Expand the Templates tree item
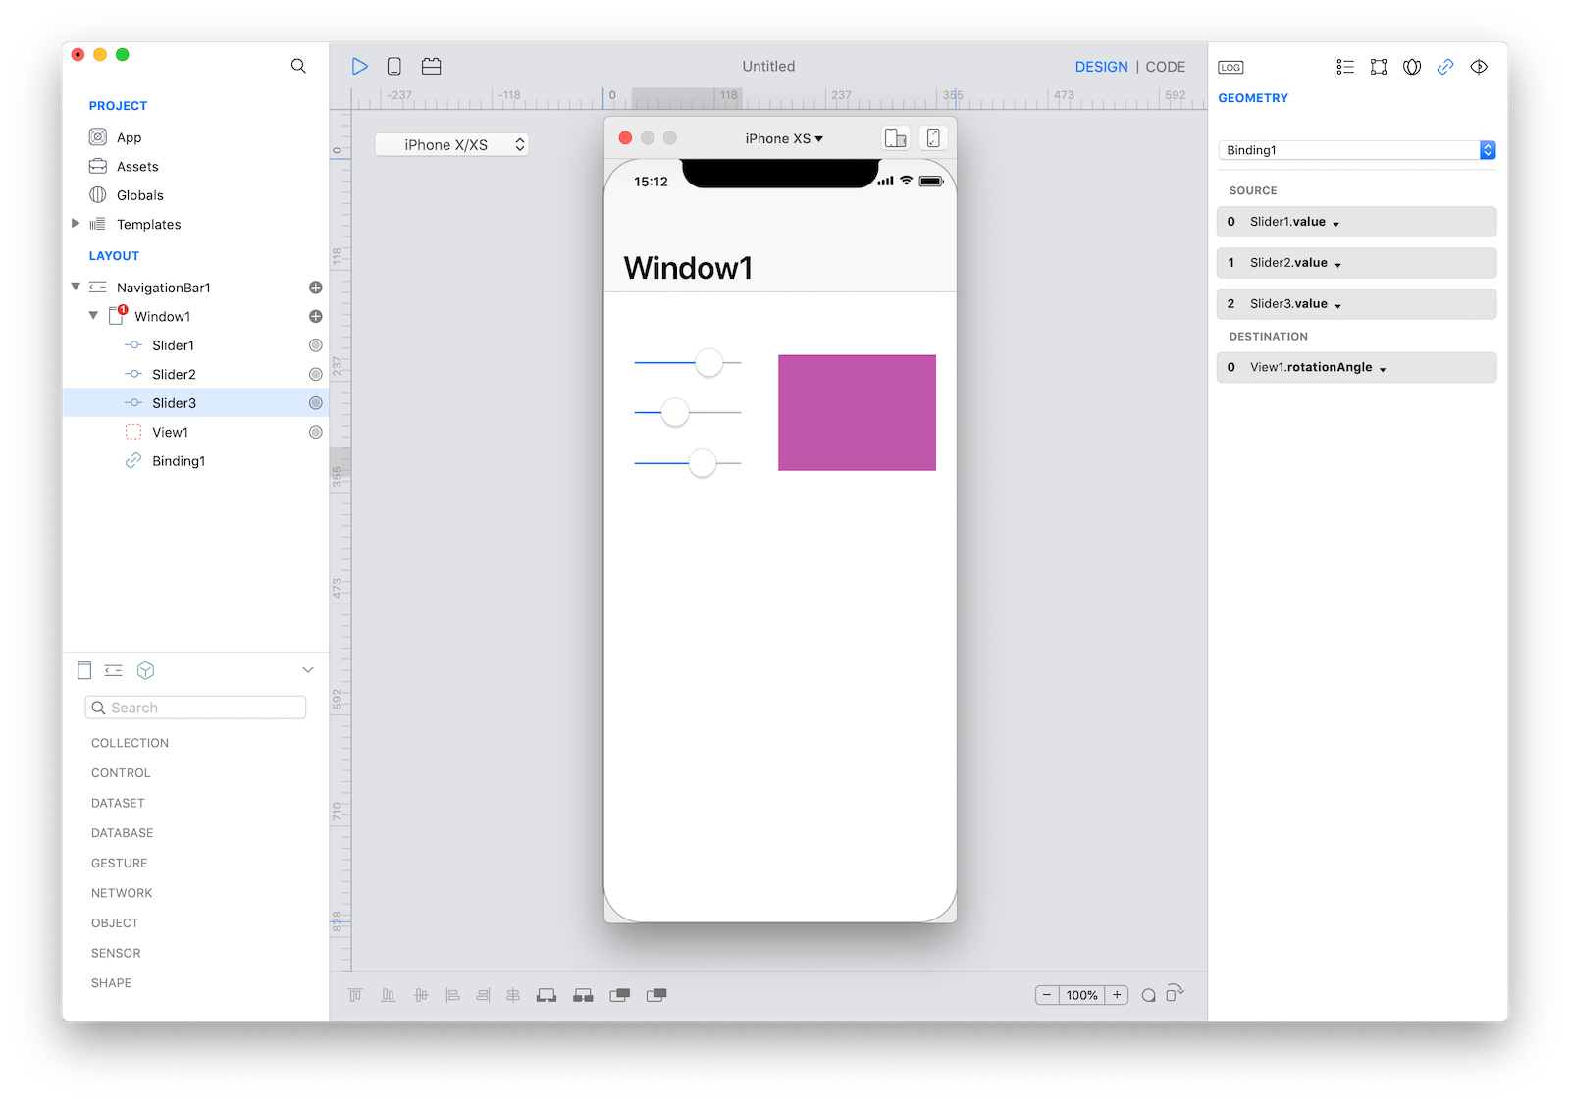 click(76, 224)
